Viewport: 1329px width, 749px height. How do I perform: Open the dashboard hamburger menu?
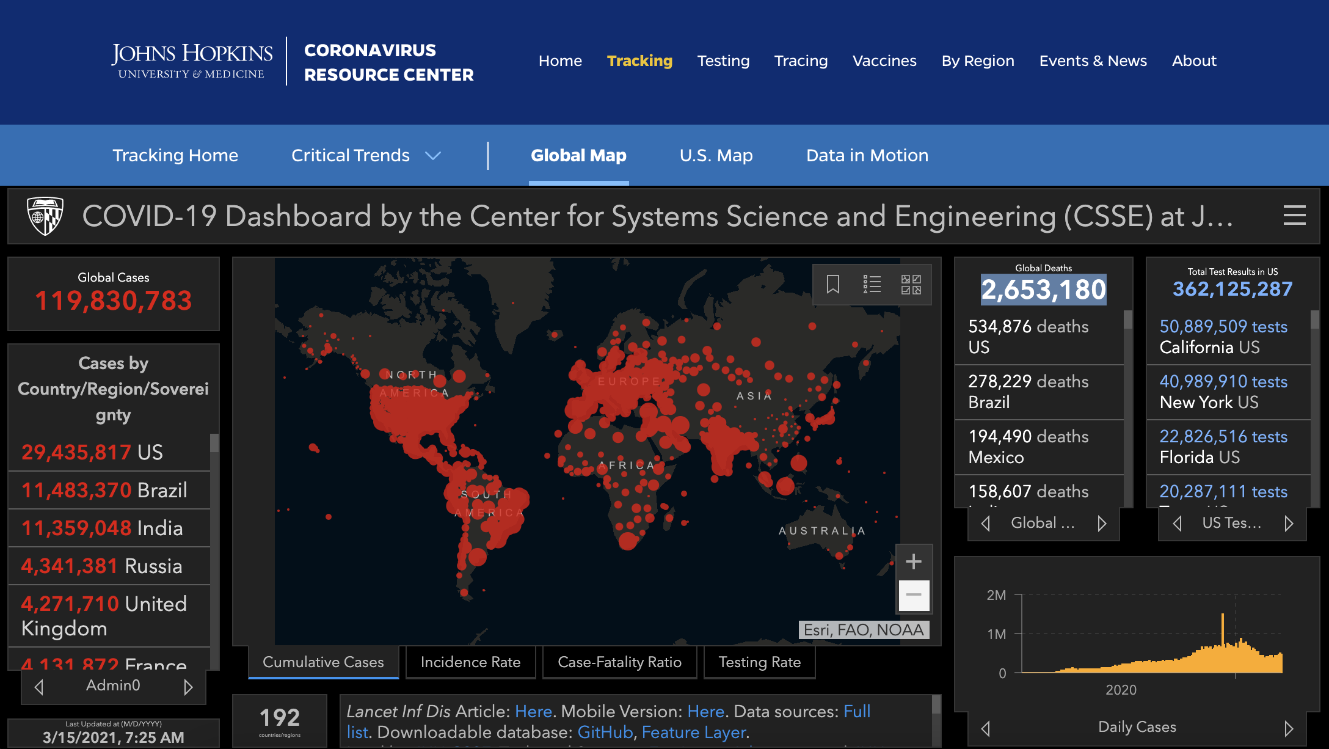pos(1294,216)
